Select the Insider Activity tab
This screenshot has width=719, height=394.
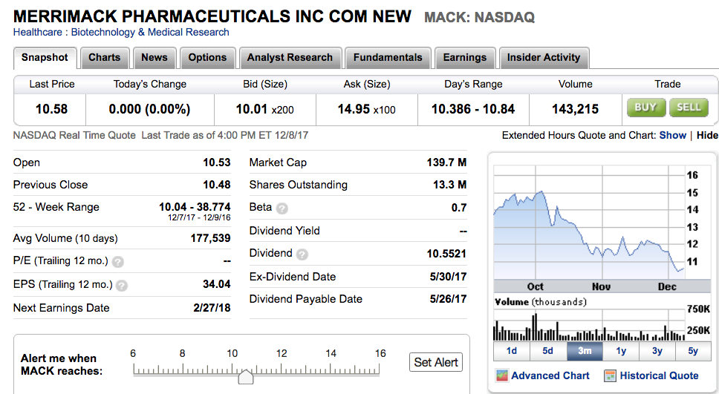point(543,57)
